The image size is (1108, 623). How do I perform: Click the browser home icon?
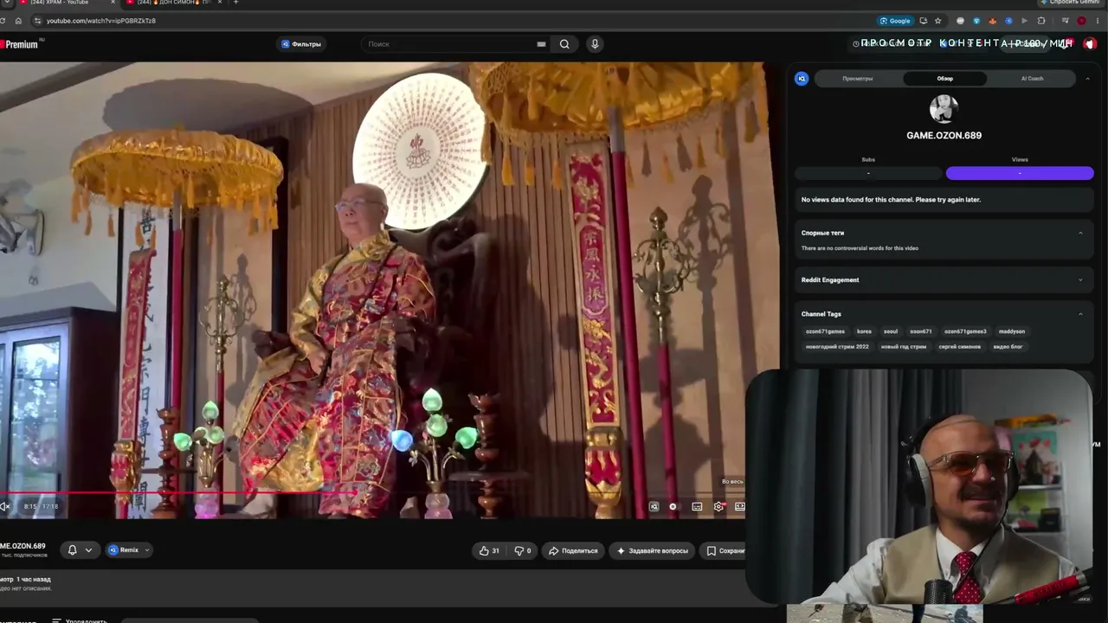pos(18,21)
